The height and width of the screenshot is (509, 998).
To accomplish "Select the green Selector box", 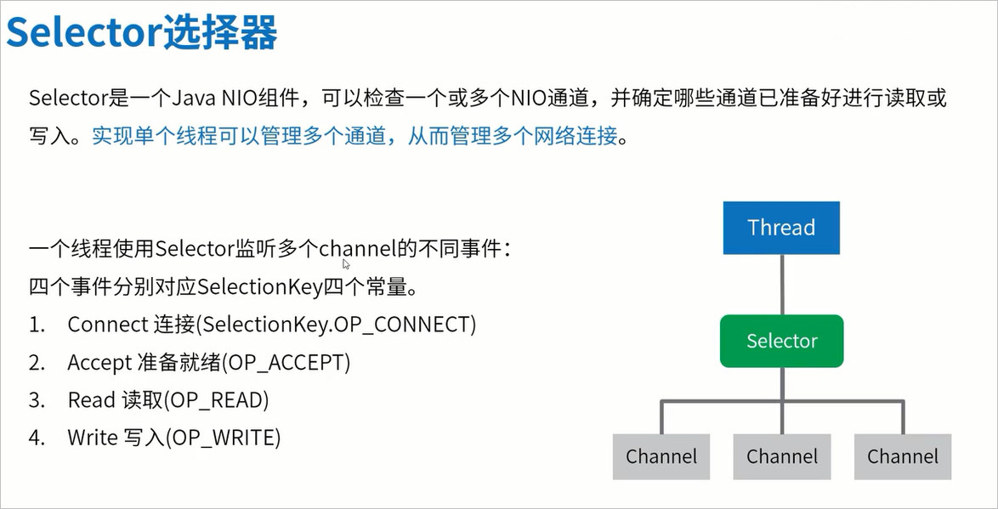I will point(781,341).
